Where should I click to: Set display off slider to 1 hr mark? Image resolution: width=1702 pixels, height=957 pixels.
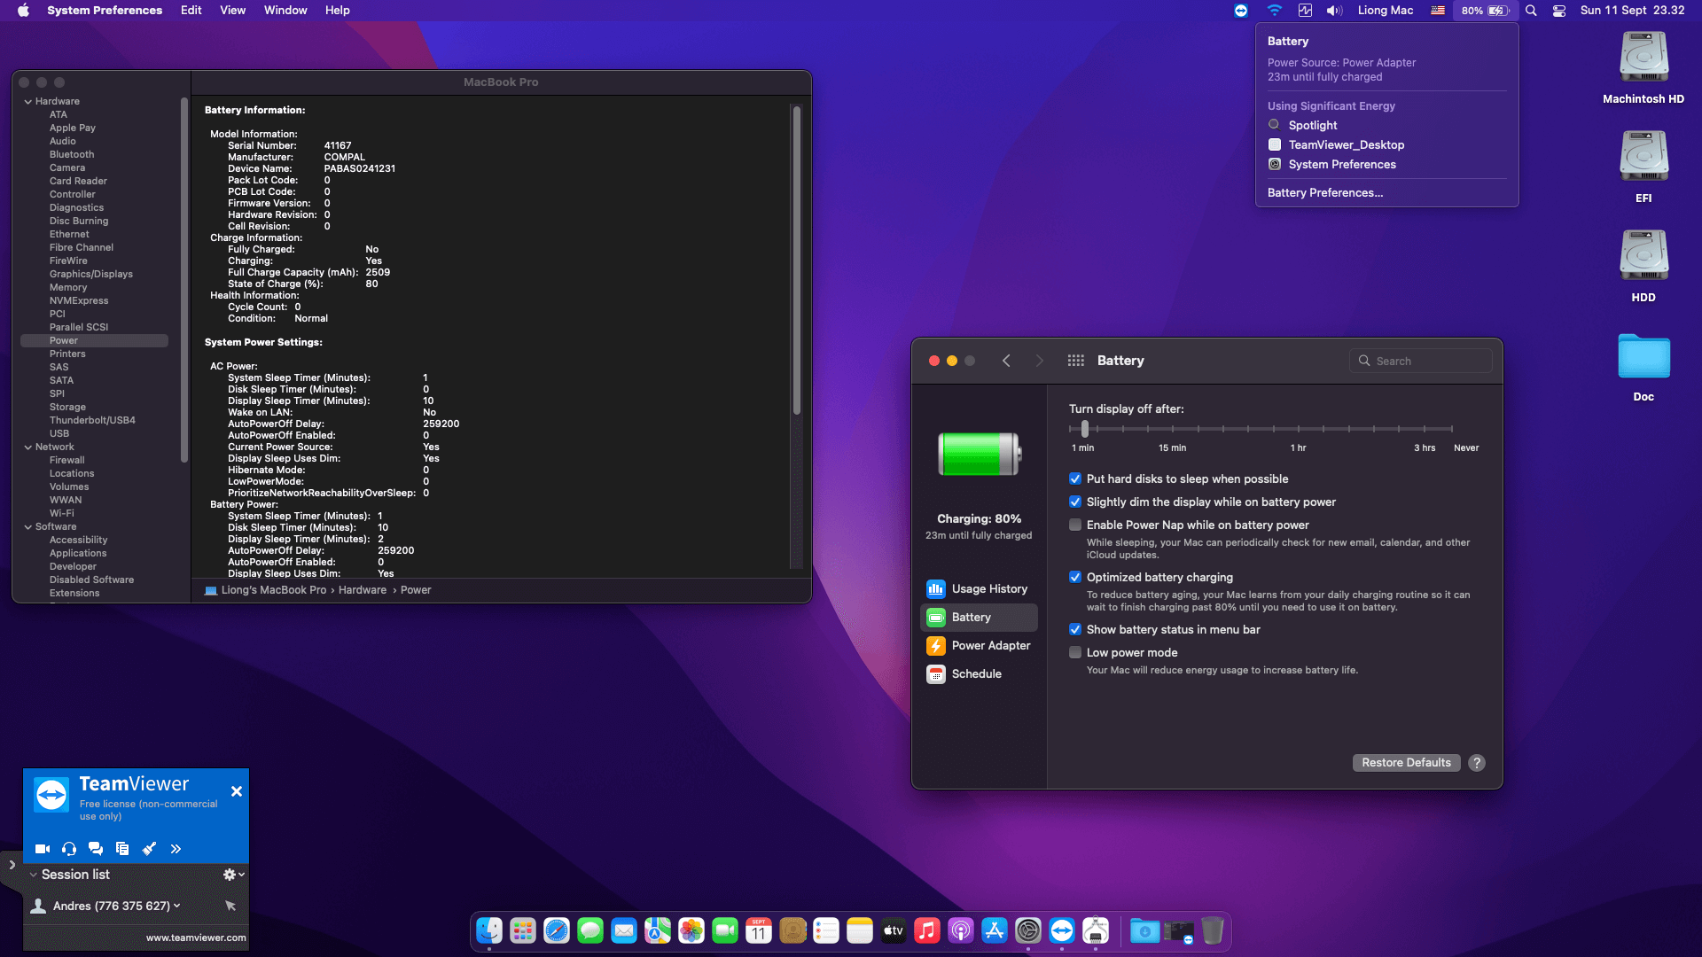1299,429
